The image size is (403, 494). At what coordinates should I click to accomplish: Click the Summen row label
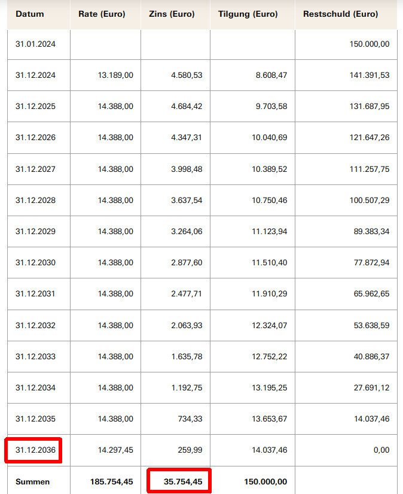[x=33, y=481]
